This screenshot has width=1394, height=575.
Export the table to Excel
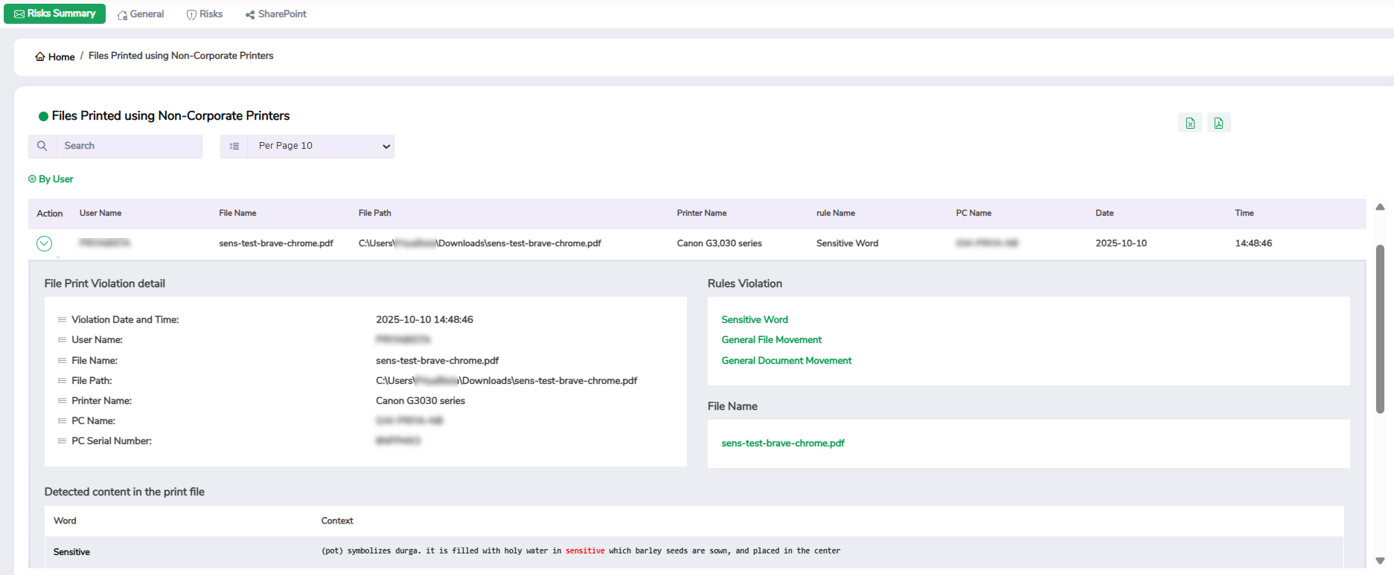[1190, 123]
